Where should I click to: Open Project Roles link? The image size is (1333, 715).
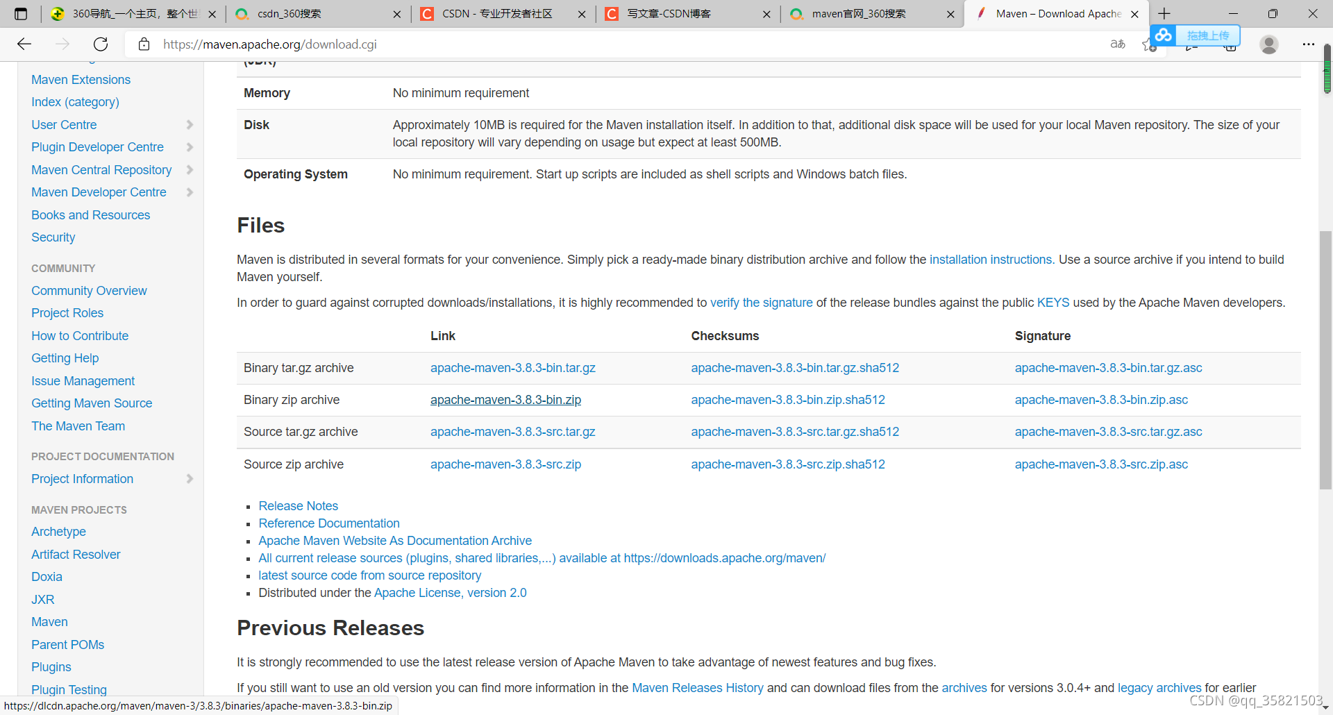(67, 313)
